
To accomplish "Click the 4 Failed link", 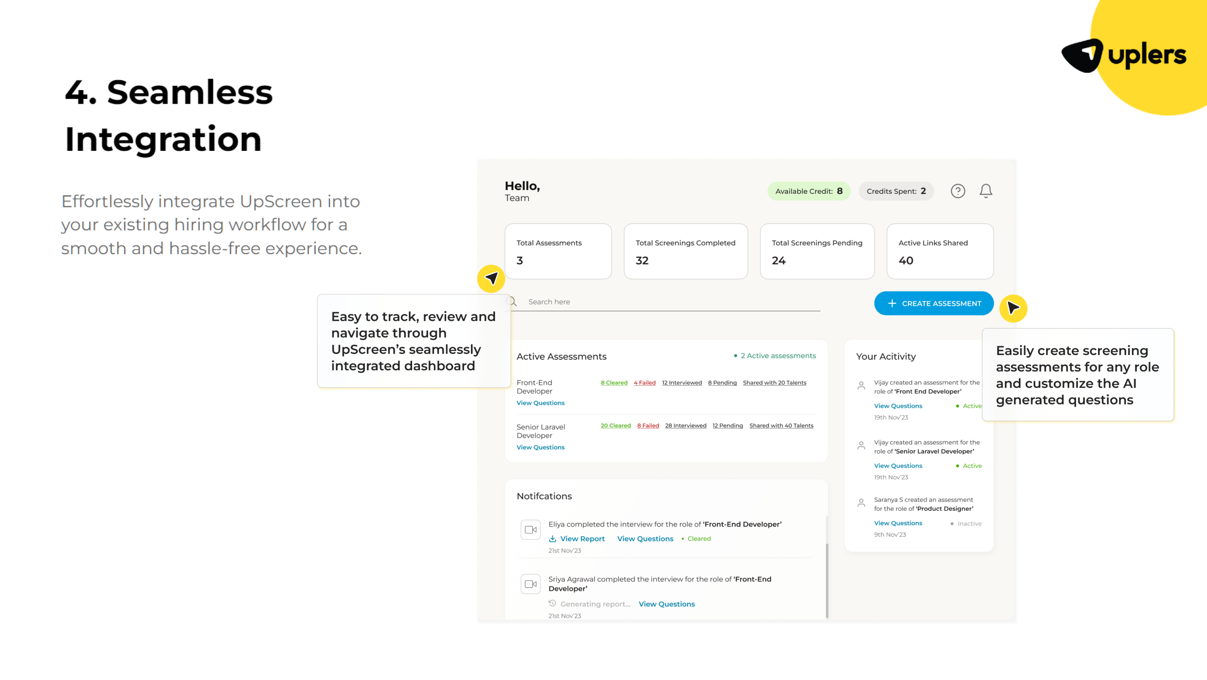I will pyautogui.click(x=645, y=382).
